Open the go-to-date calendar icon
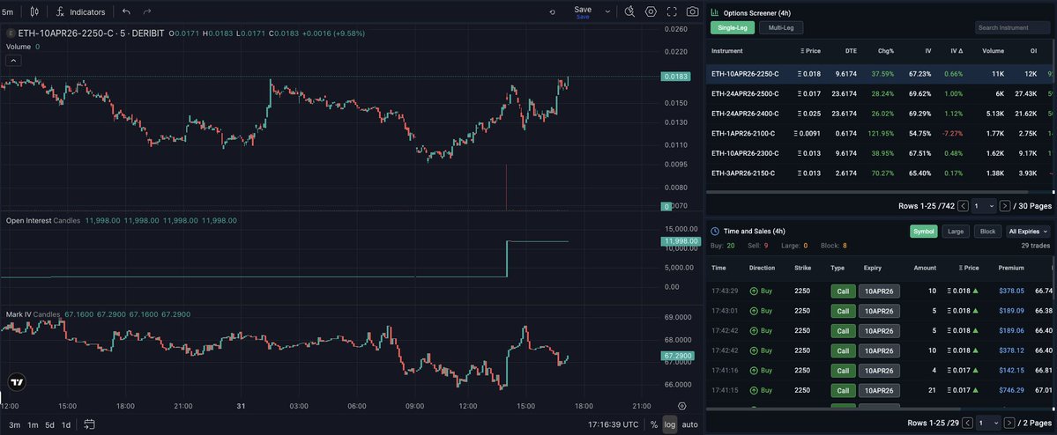The width and height of the screenshot is (1057, 435). (x=89, y=425)
